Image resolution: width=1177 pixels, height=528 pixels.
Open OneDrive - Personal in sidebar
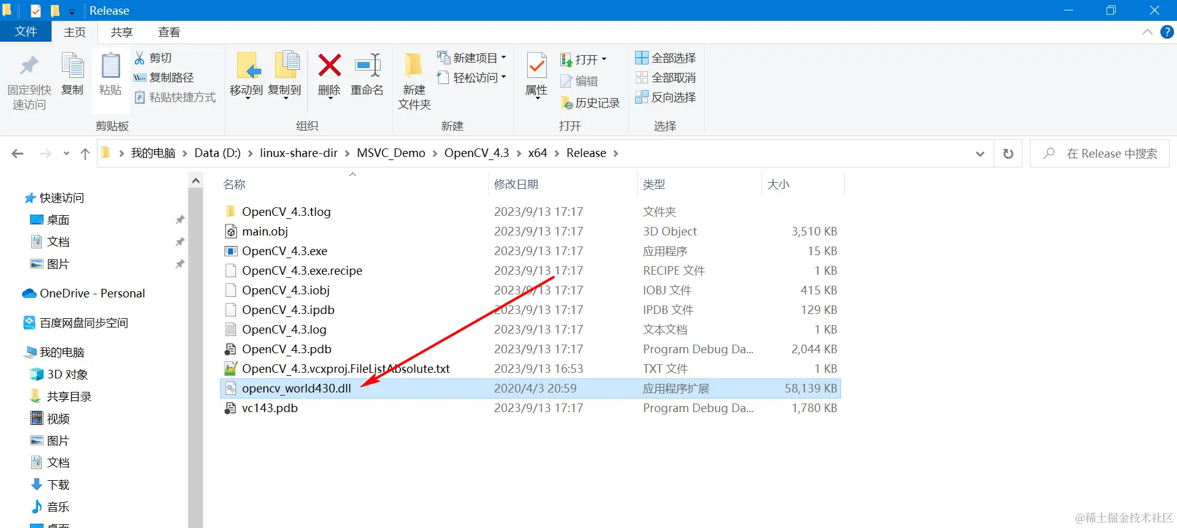coord(84,293)
